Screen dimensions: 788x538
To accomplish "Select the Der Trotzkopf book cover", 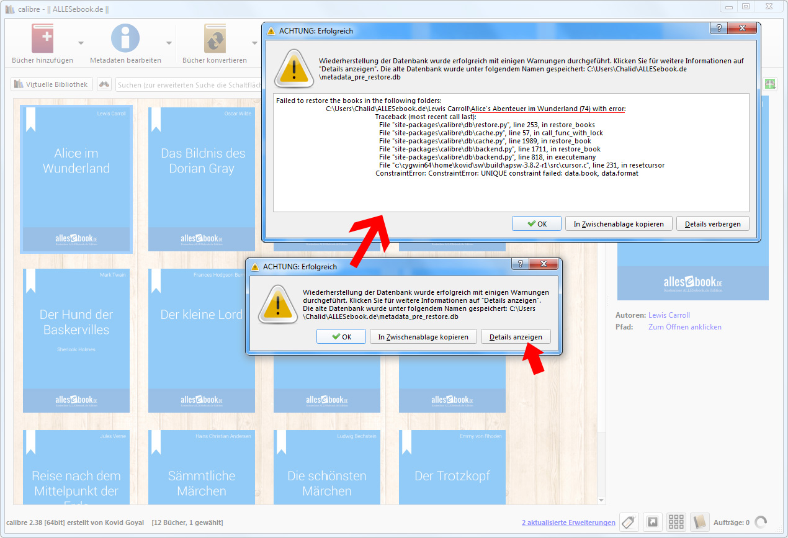I will (x=452, y=467).
